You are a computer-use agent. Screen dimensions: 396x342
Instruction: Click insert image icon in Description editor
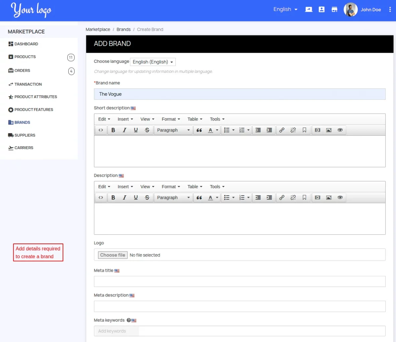tap(329, 198)
